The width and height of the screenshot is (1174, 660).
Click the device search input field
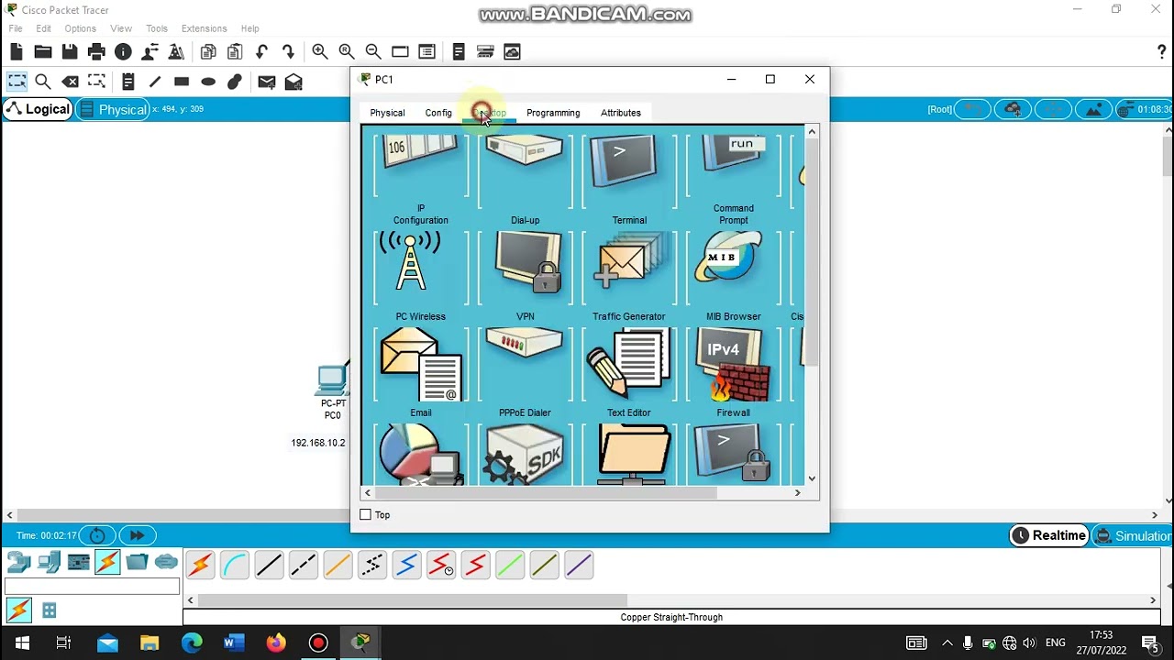click(92, 587)
